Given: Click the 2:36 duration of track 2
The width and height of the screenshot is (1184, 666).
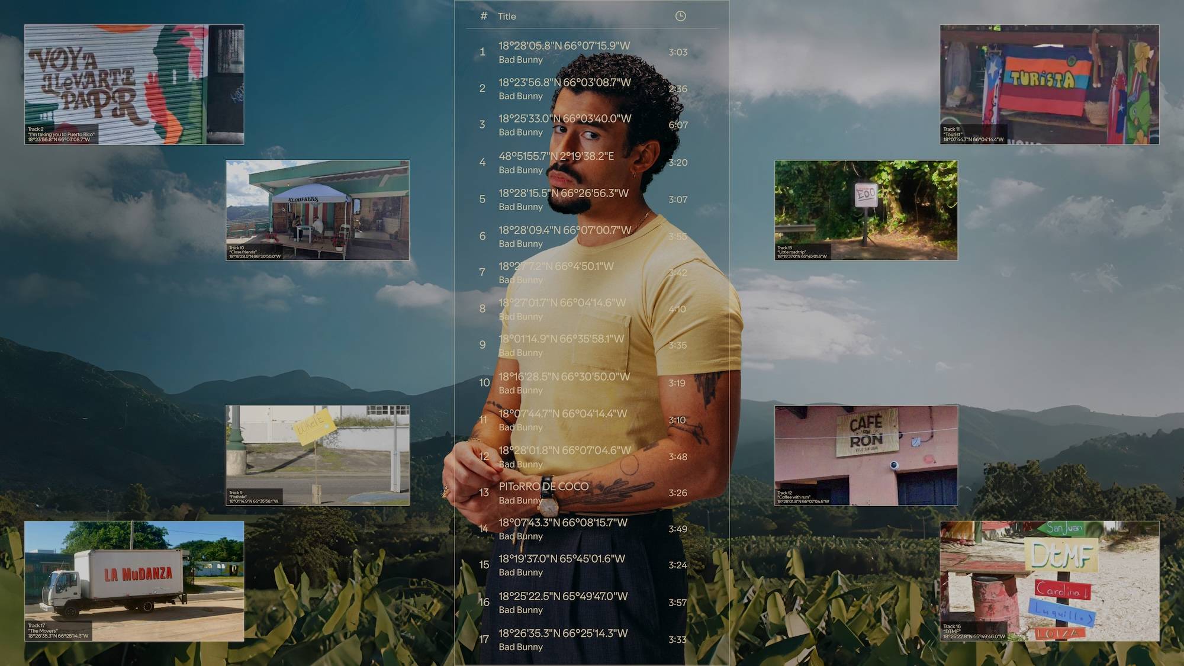Looking at the screenshot, I should (678, 89).
